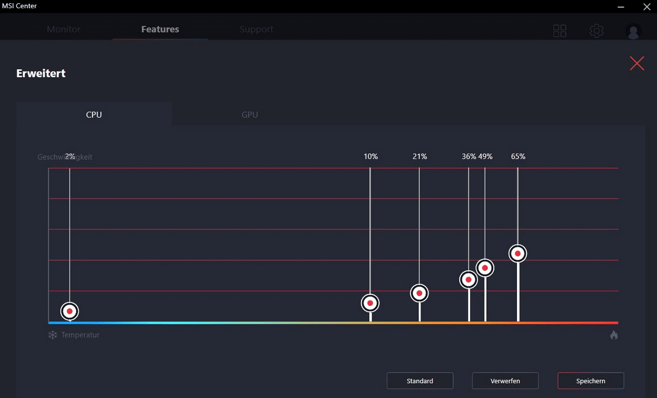The image size is (657, 398).
Task: Open settings gear icon
Action: pos(597,30)
